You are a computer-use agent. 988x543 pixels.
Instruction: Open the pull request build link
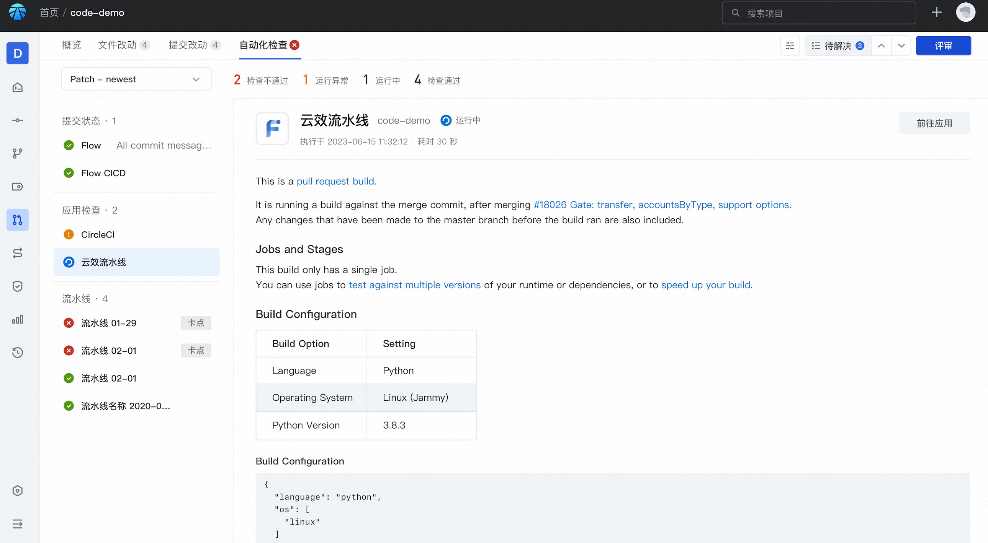tap(336, 181)
